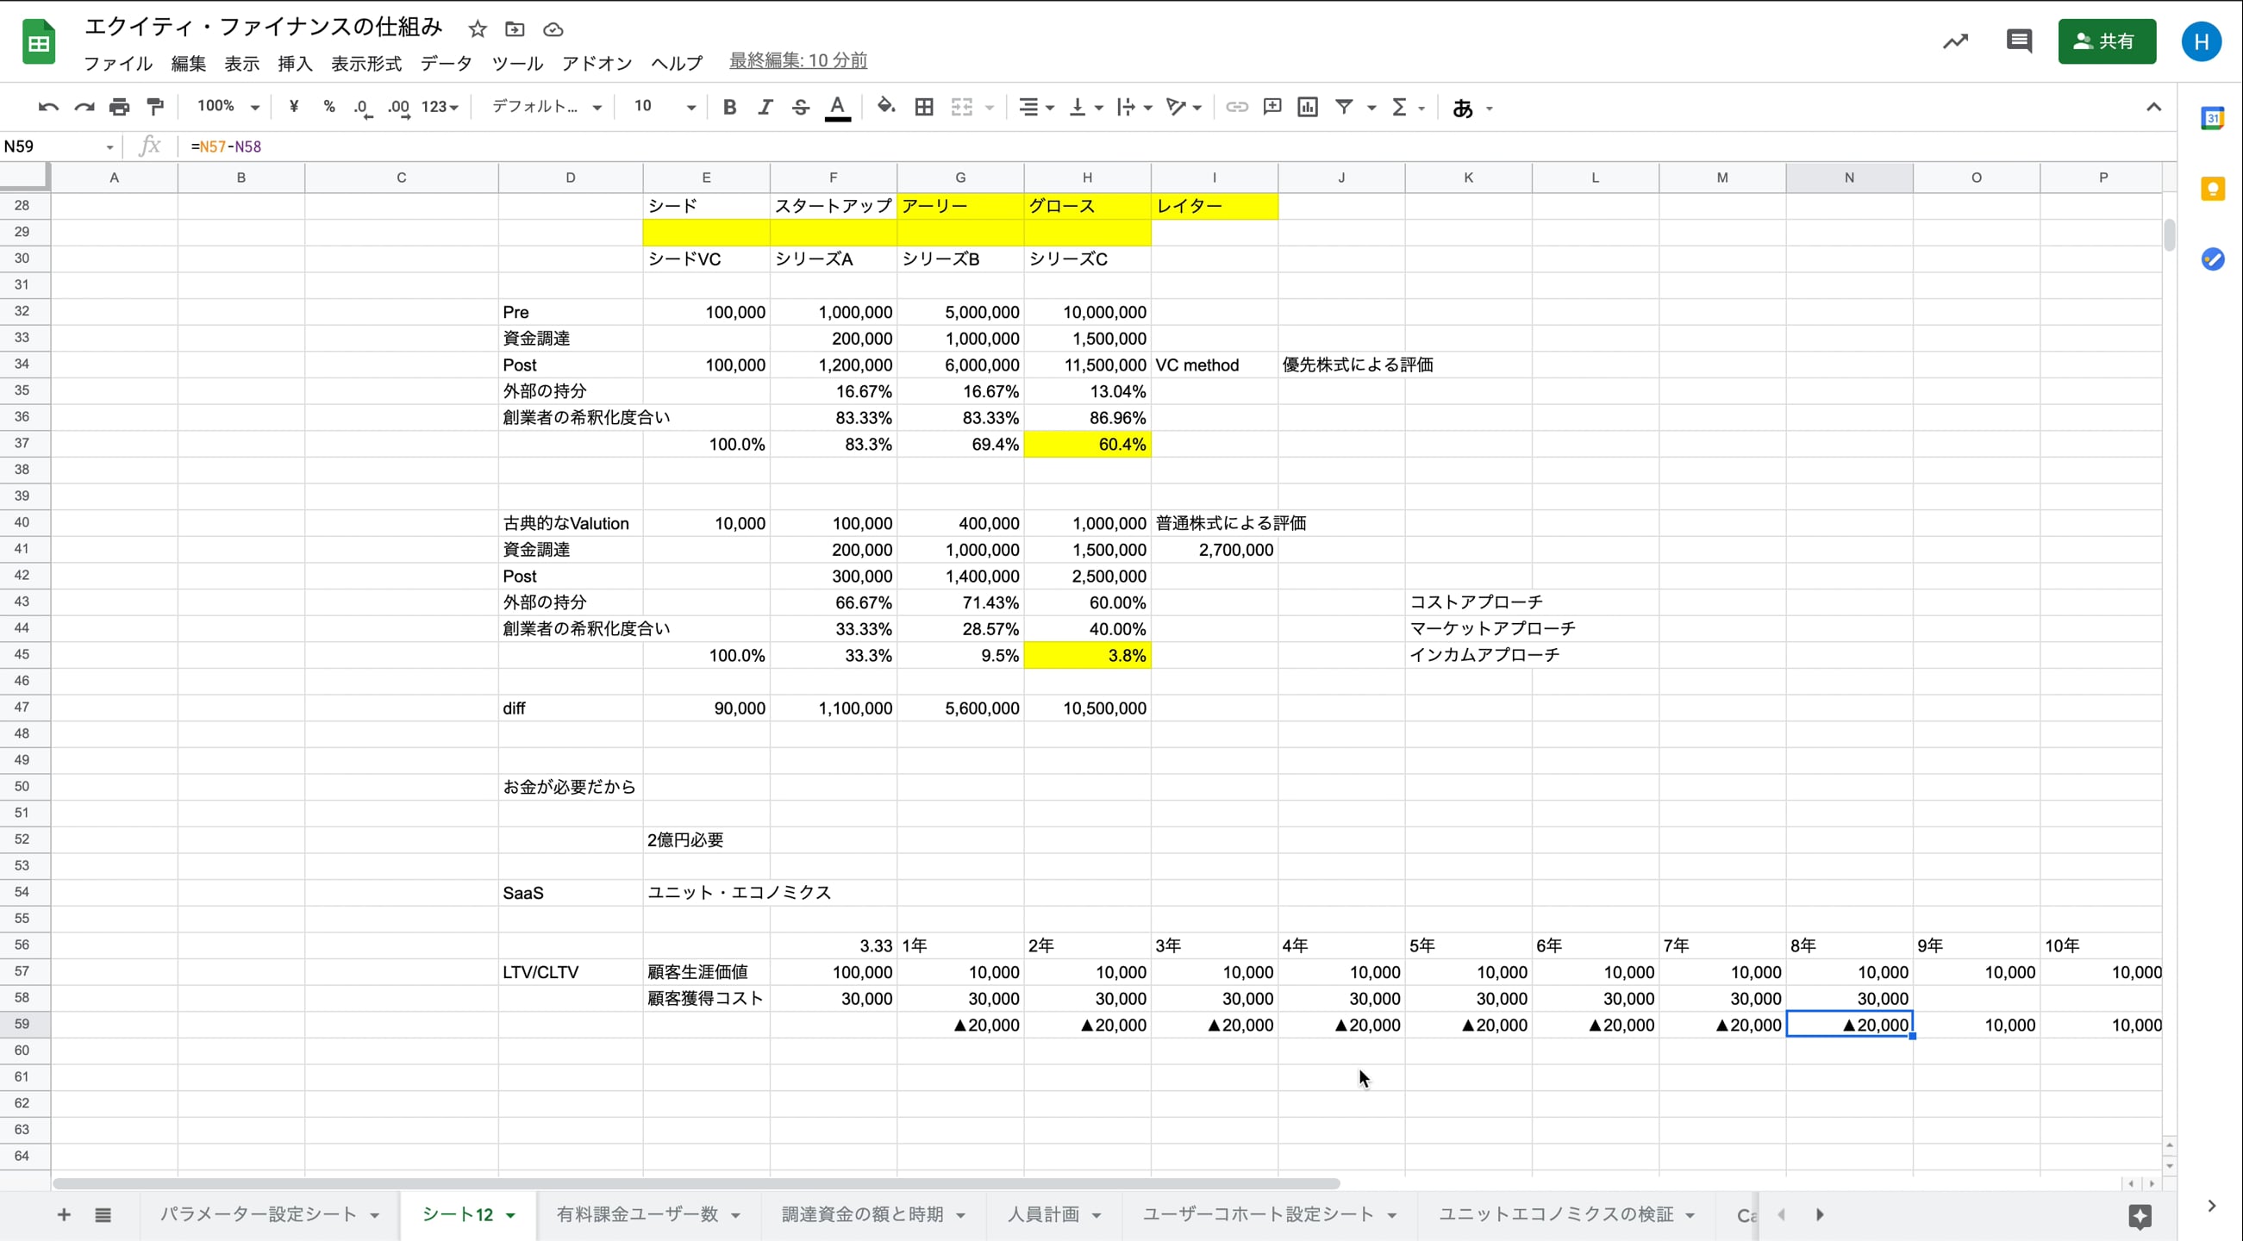The height and width of the screenshot is (1241, 2243).
Task: Open the fill color picker
Action: (885, 106)
